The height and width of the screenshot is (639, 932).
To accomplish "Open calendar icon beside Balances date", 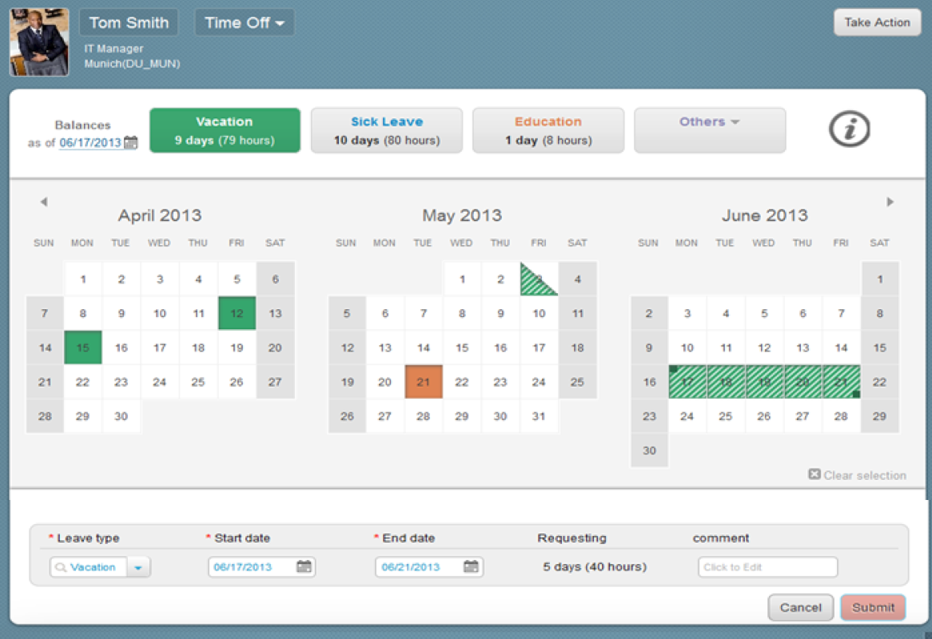I will (131, 143).
